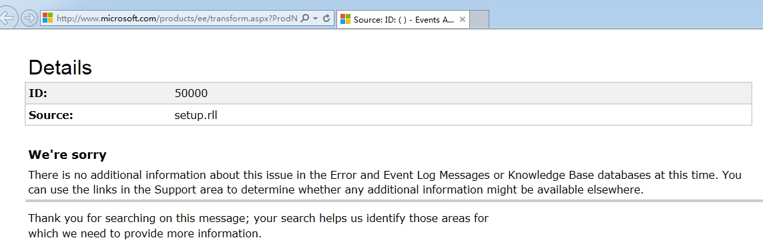Click the "Thank you for searching" message
This screenshot has width=763, height=246.
(258, 225)
